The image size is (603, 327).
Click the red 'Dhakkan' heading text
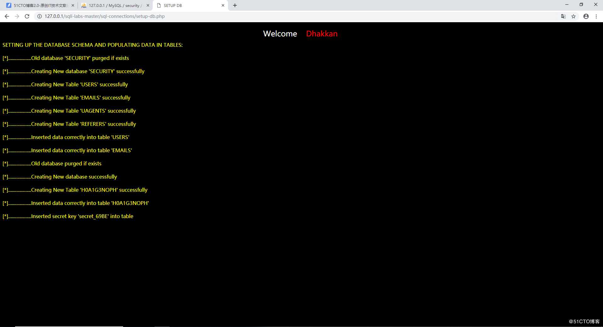click(322, 34)
